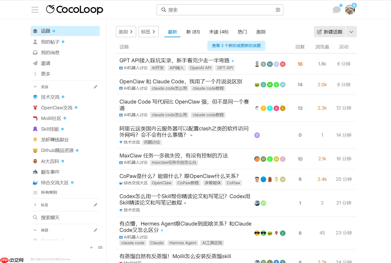Open 技术交流 category in sidebar

65,97
